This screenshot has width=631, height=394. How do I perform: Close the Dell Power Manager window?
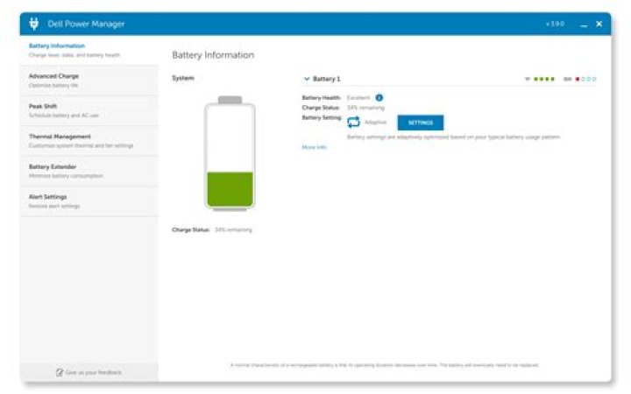click(x=599, y=24)
